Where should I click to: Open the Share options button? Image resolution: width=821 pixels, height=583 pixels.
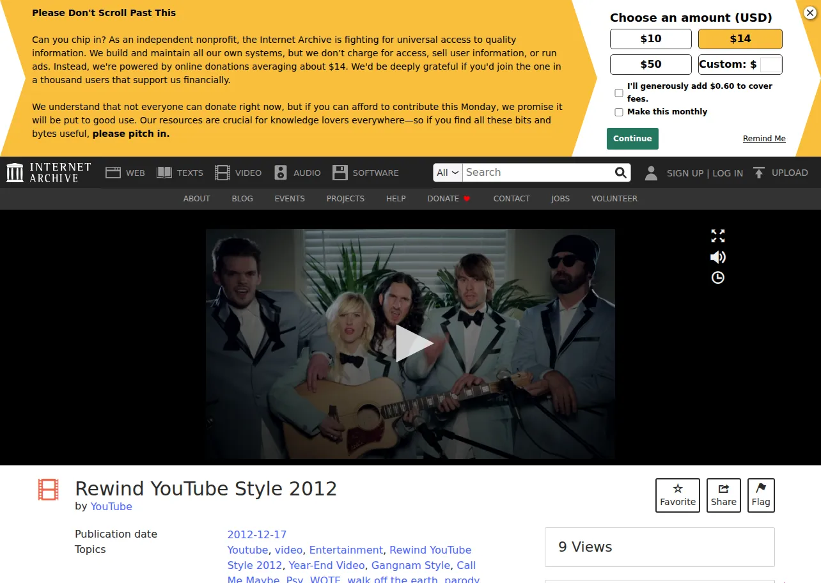pyautogui.click(x=724, y=495)
